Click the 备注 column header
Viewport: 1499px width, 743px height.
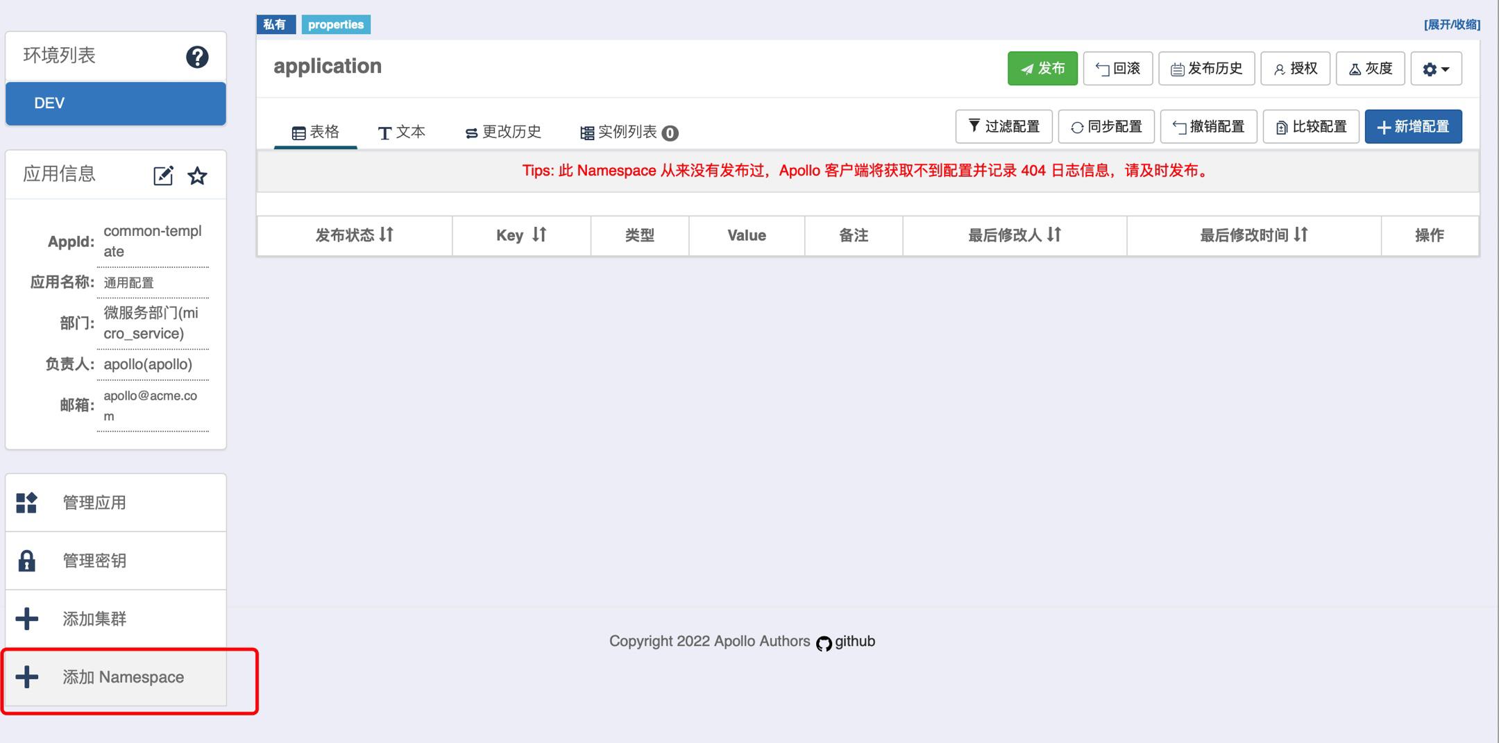click(x=854, y=235)
